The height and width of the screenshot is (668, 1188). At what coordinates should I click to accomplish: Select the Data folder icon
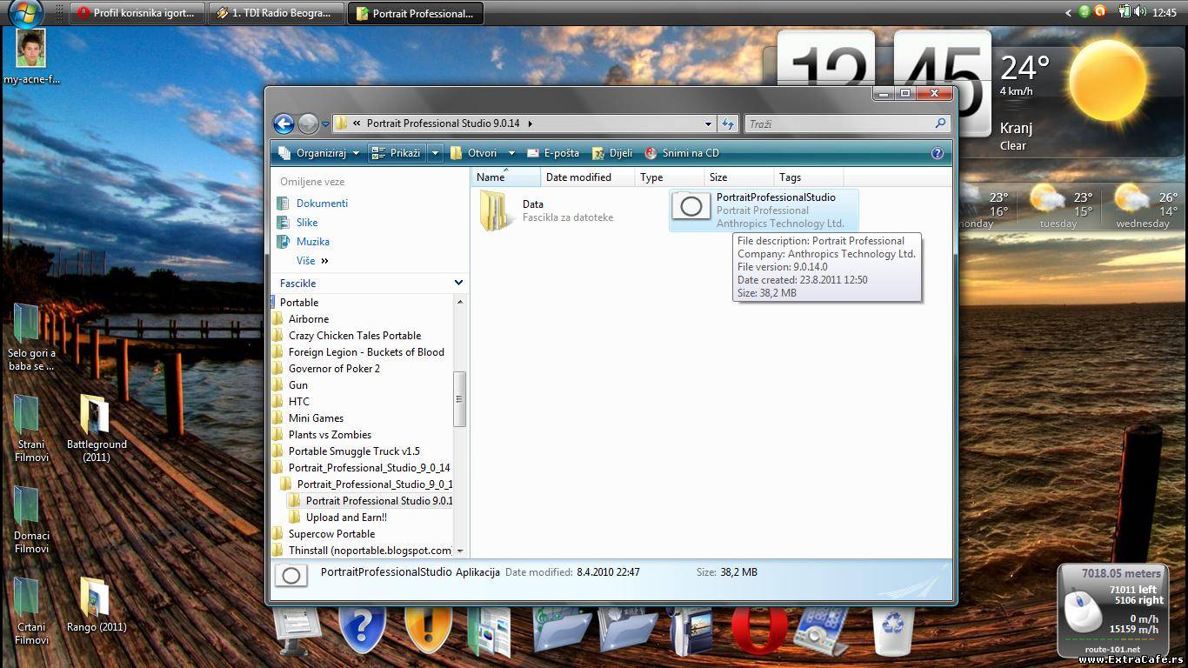(497, 210)
